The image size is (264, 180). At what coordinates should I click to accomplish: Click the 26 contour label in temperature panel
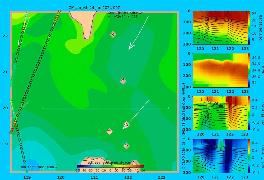point(216,18)
